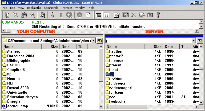Sort local files by Date column

68,47
